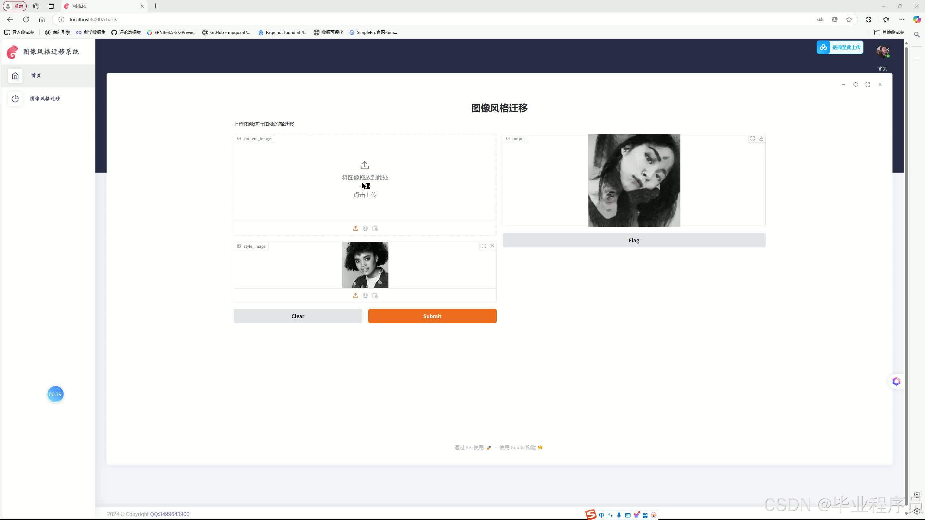Remove the style_image

(492, 246)
